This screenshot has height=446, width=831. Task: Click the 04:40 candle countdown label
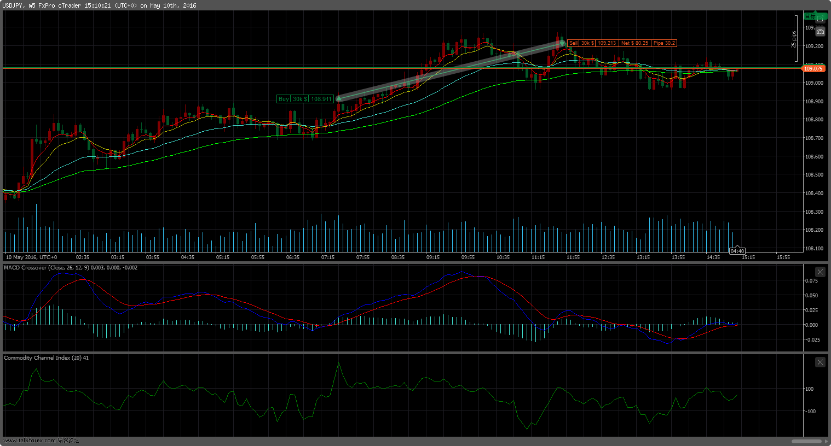pos(737,251)
